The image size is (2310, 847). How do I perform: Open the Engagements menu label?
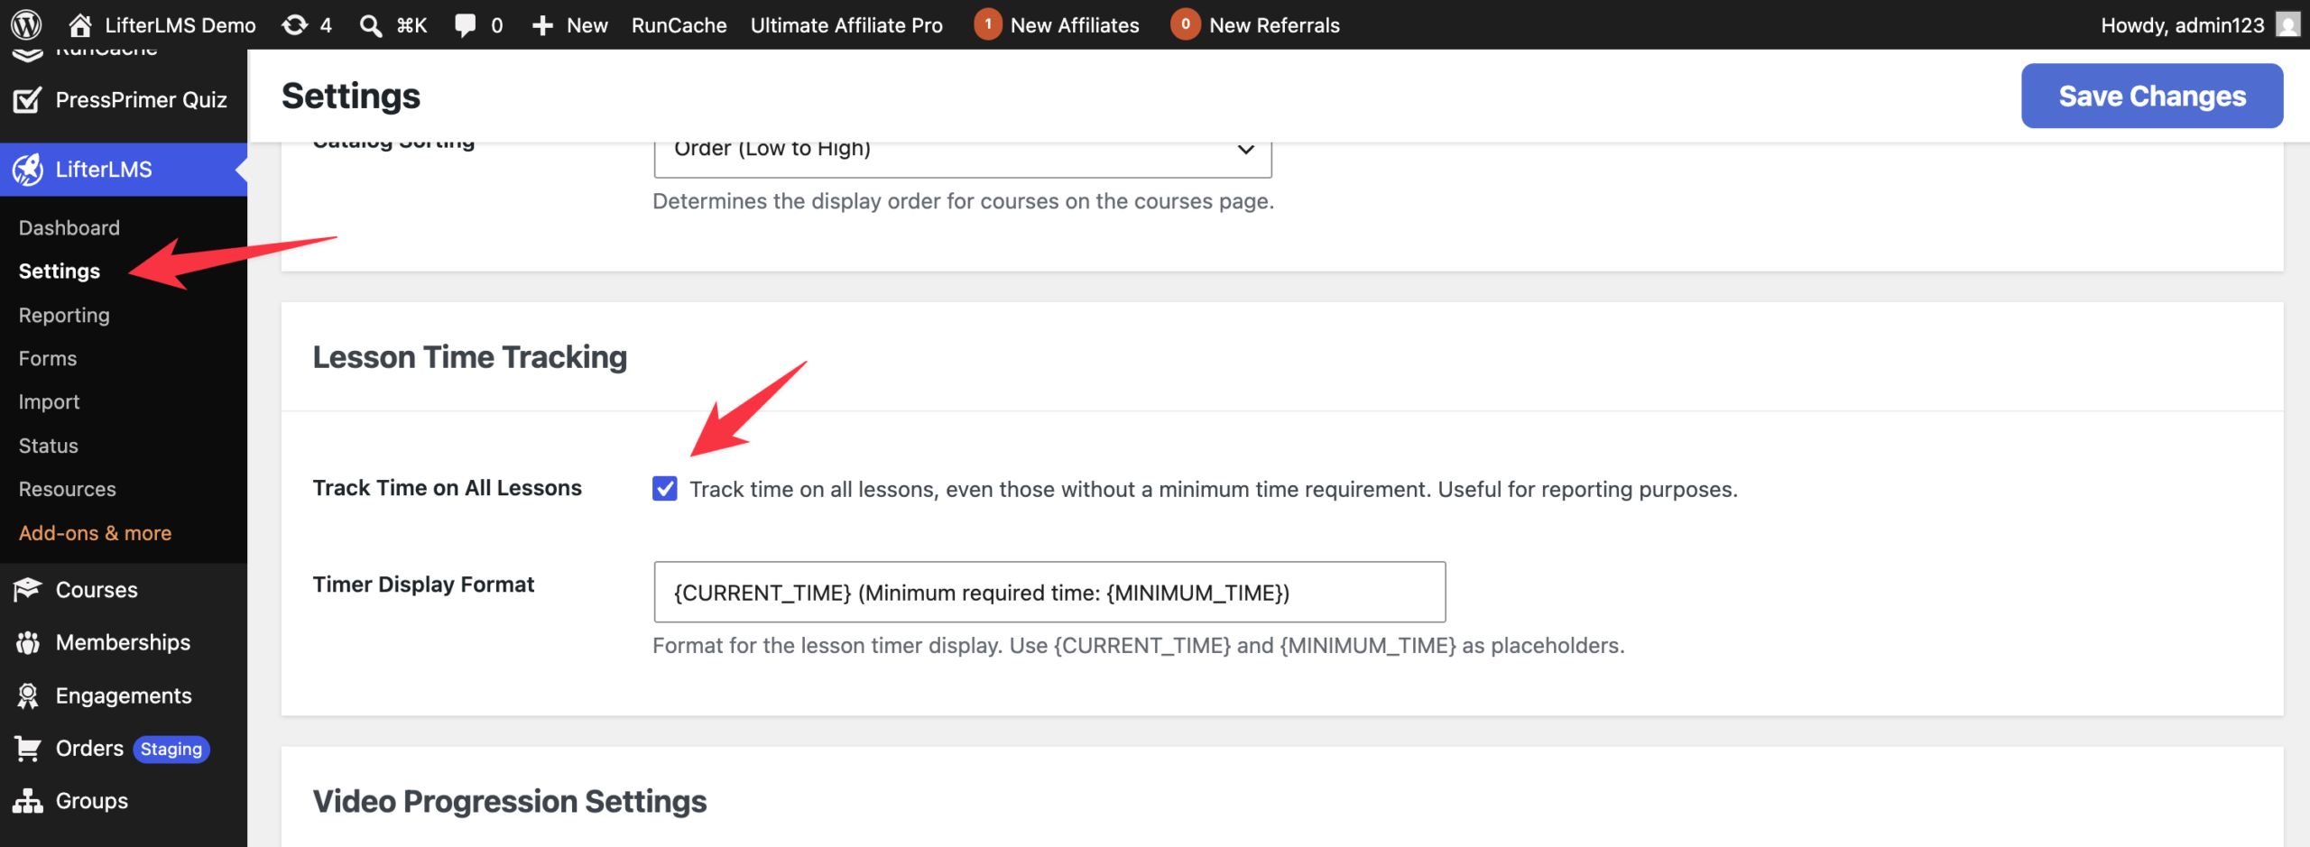(x=124, y=695)
